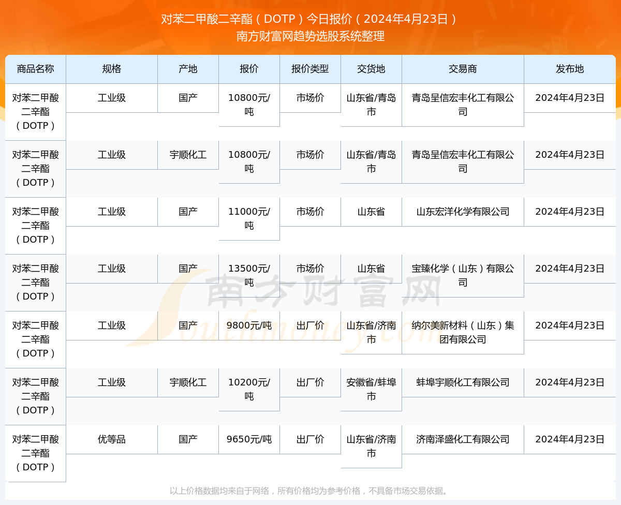Click trader 济南泽盛化工有限公司
The width and height of the screenshot is (621, 505).
[463, 439]
